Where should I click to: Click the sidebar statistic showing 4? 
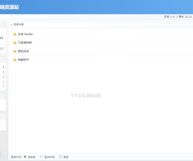[3, 67]
